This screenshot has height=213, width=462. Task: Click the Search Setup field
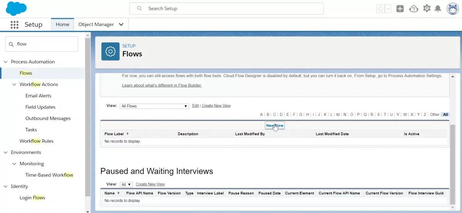(x=226, y=8)
